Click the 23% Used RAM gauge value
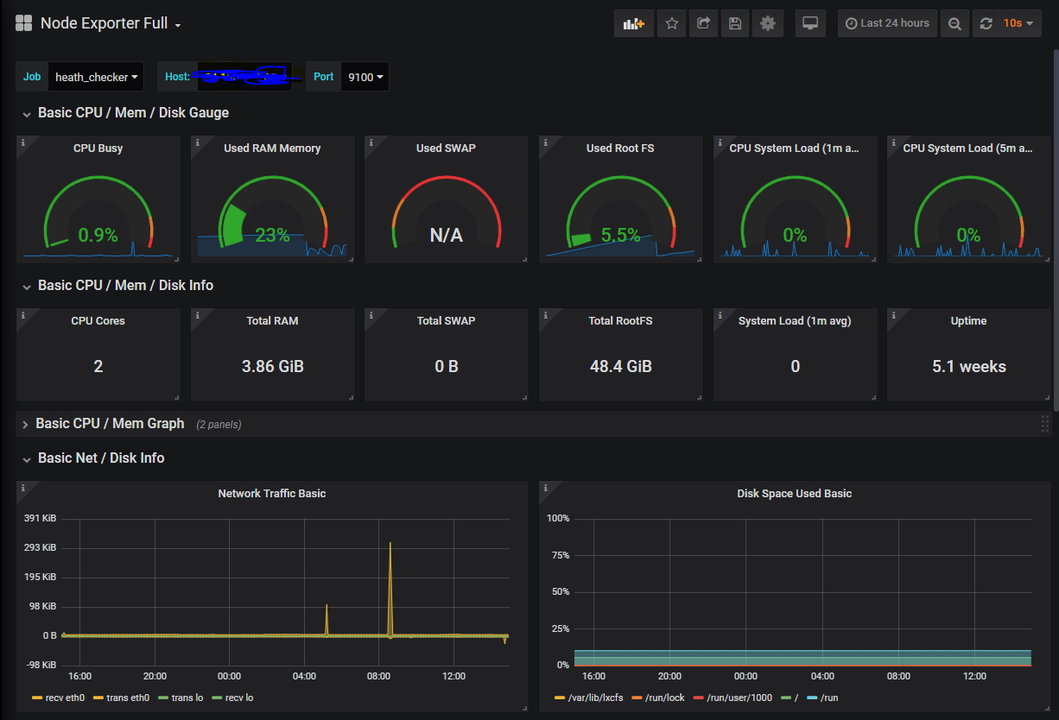 tap(272, 235)
